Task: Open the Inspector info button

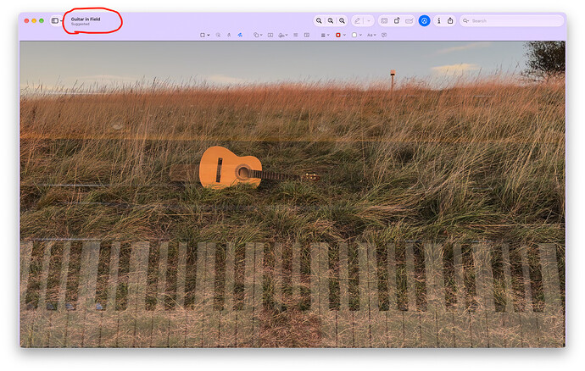Action: 439,21
